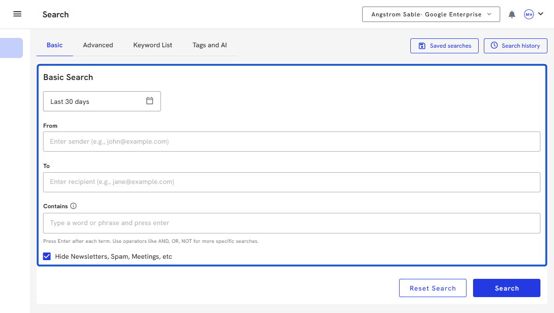This screenshot has width=554, height=313.
Task: Click the MH user avatar
Action: 529,15
